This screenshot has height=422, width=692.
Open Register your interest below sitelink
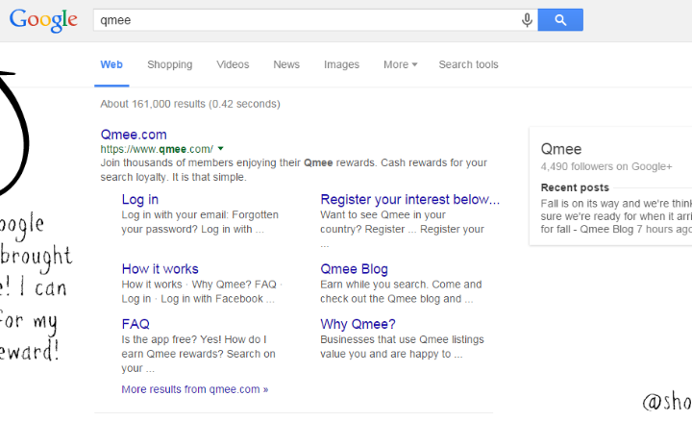(x=410, y=200)
